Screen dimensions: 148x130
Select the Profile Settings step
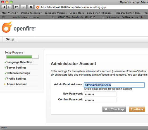(x=16, y=79)
